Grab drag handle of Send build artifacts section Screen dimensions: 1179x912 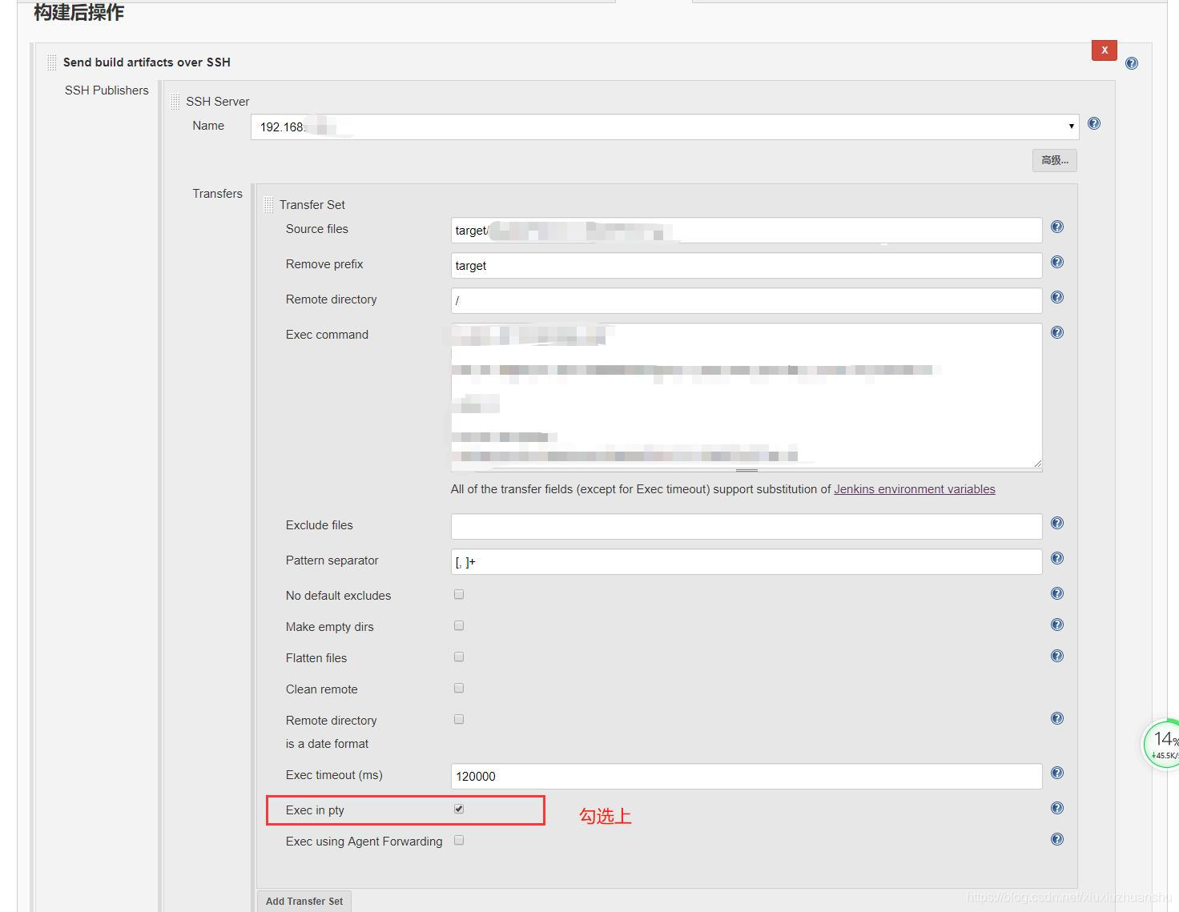(x=52, y=62)
